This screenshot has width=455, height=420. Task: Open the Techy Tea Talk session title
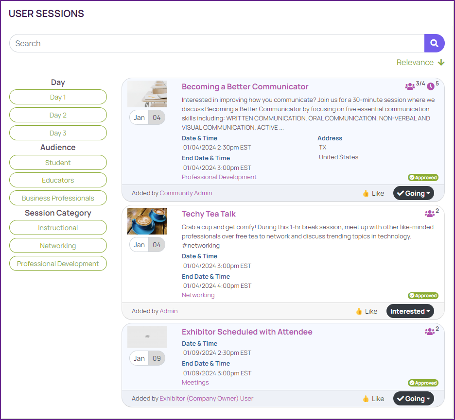[x=209, y=214]
